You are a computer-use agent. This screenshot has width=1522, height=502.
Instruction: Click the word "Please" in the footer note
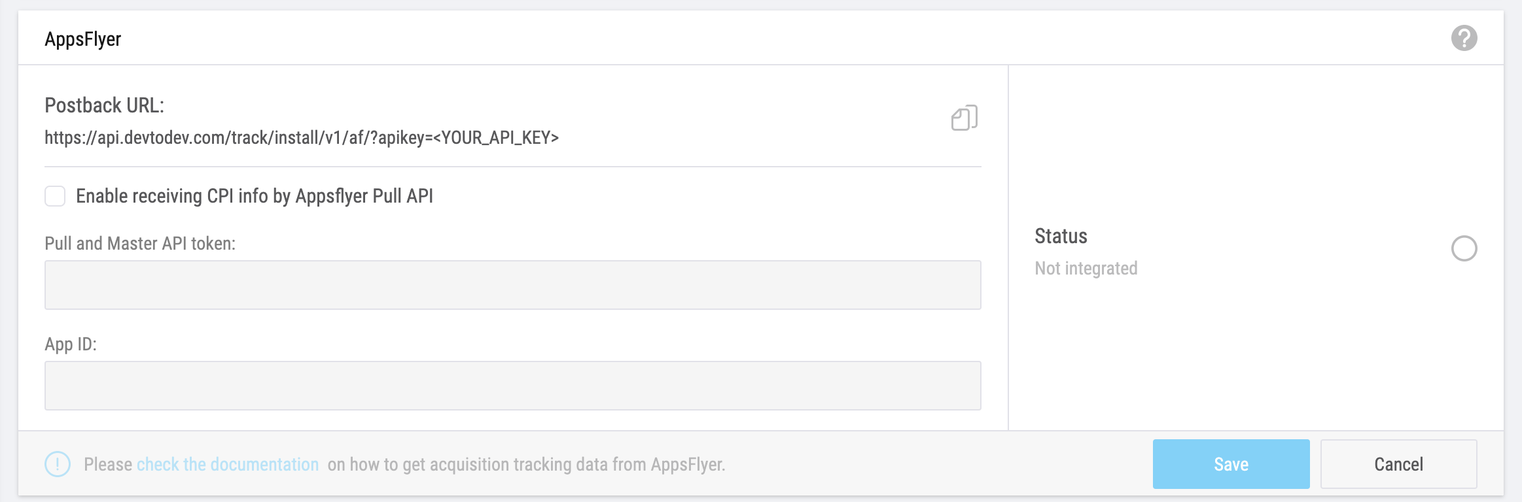tap(108, 464)
